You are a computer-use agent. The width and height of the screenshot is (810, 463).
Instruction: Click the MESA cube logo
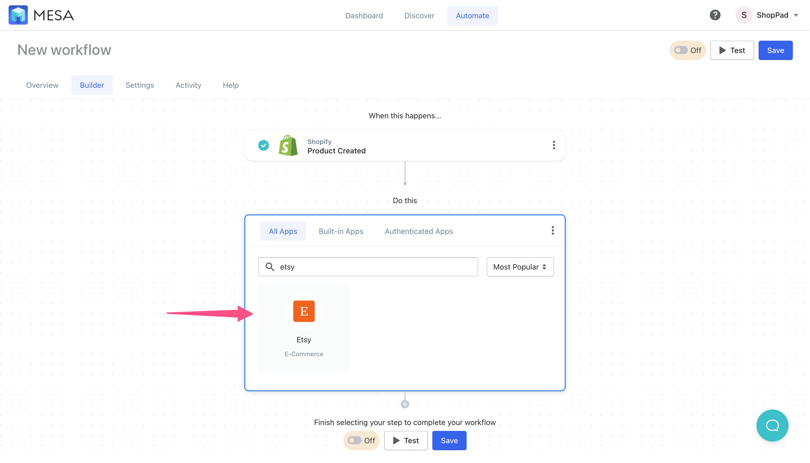[x=18, y=15]
